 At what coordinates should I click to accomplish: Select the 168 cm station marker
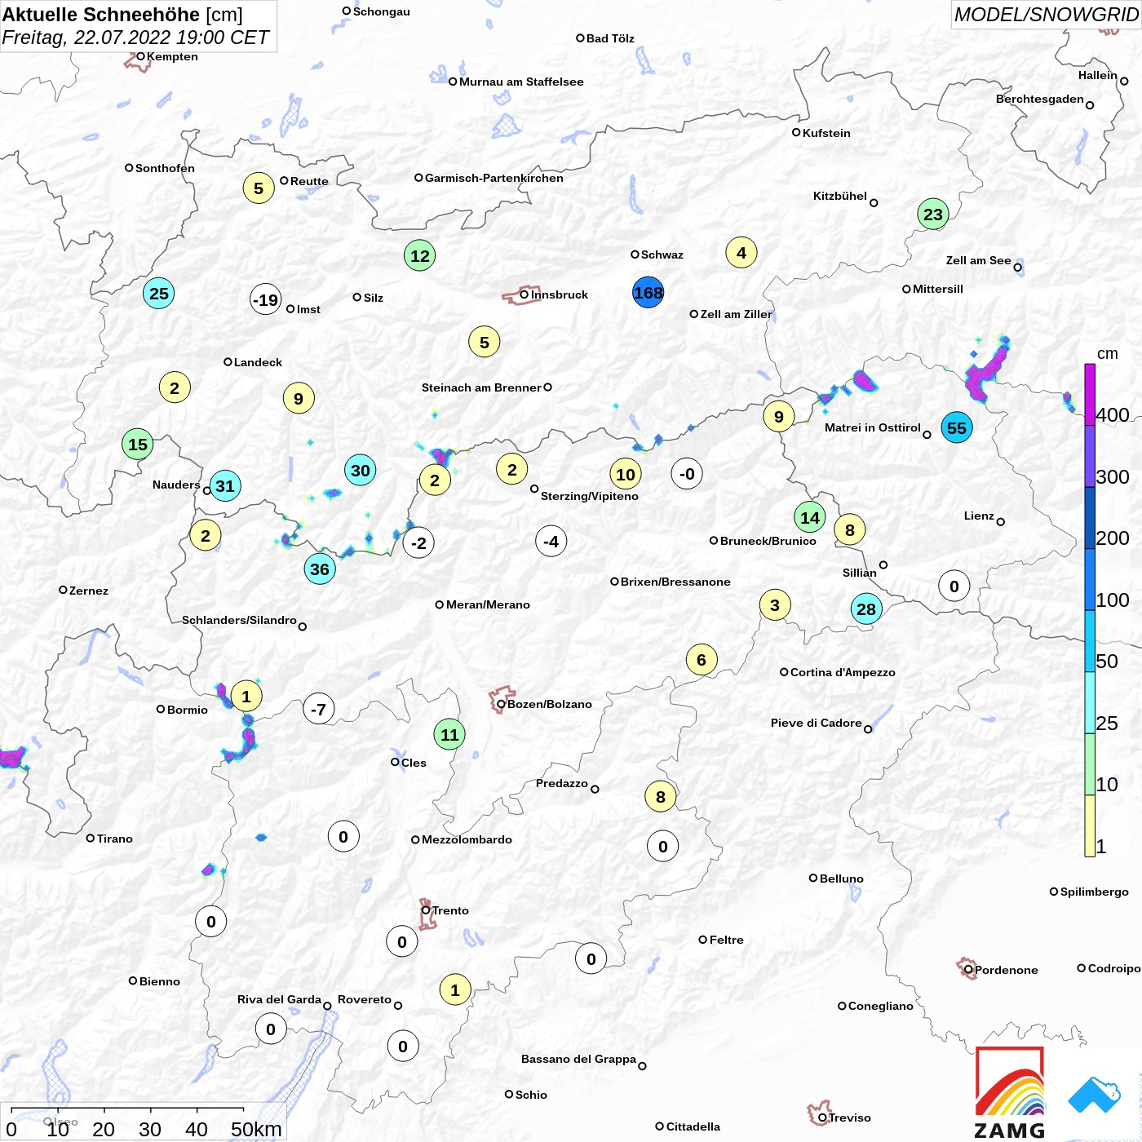[x=648, y=293]
